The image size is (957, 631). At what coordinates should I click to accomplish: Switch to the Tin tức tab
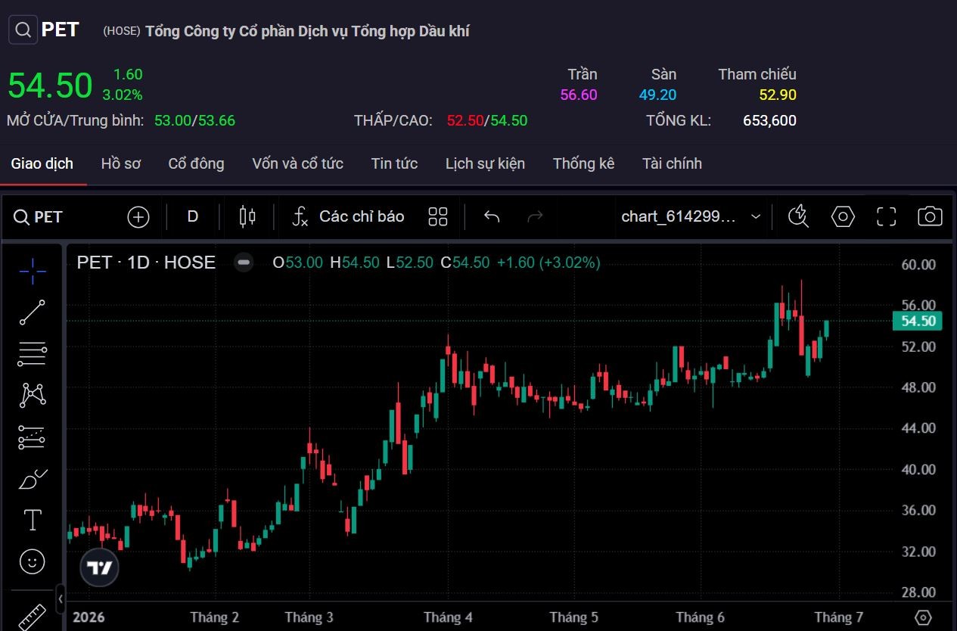point(394,163)
